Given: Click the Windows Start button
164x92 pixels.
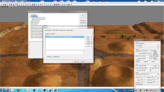Looking at the screenshot, I should [2, 90].
